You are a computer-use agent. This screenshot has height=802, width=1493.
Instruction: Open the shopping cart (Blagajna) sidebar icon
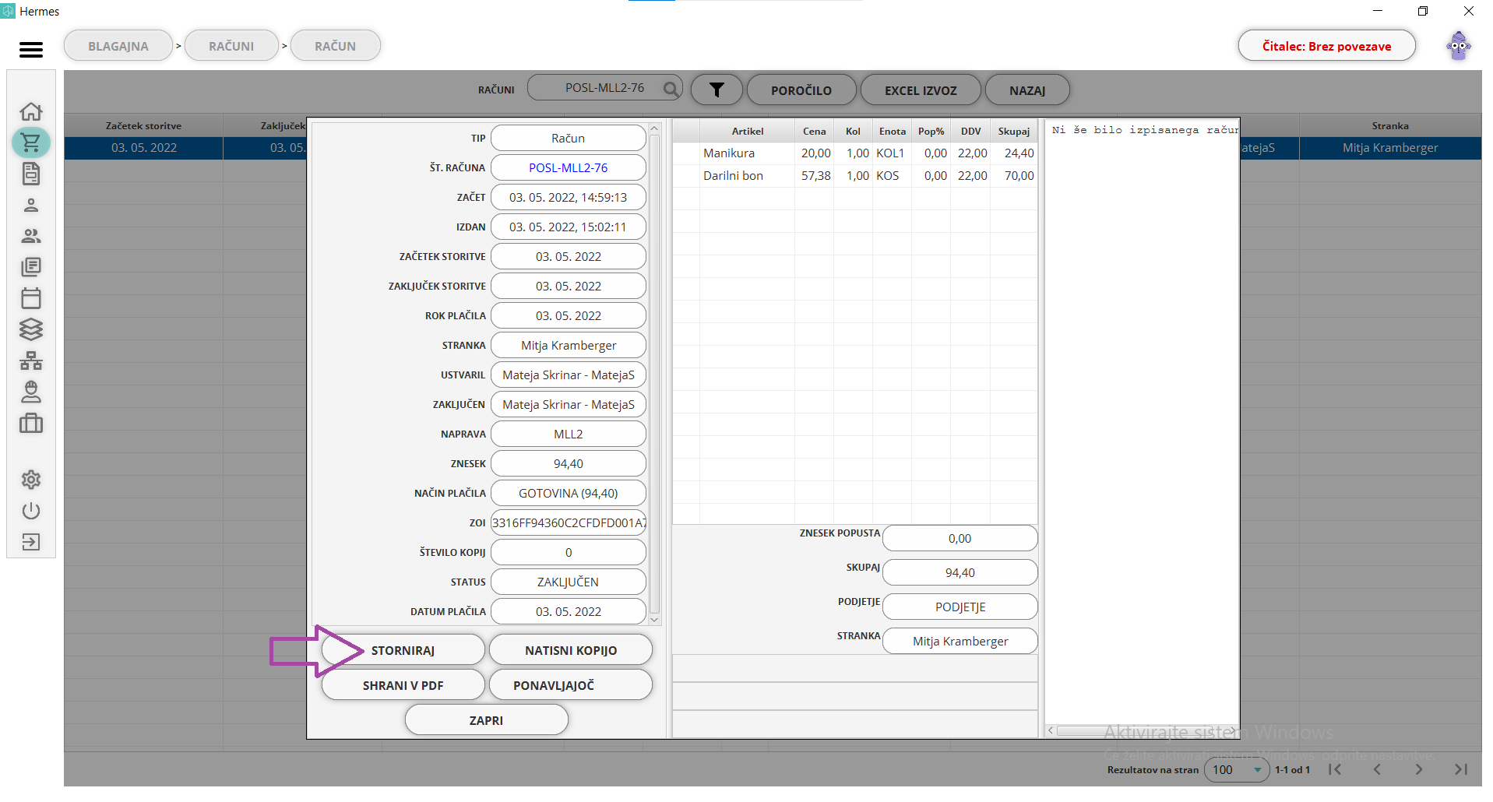31,142
